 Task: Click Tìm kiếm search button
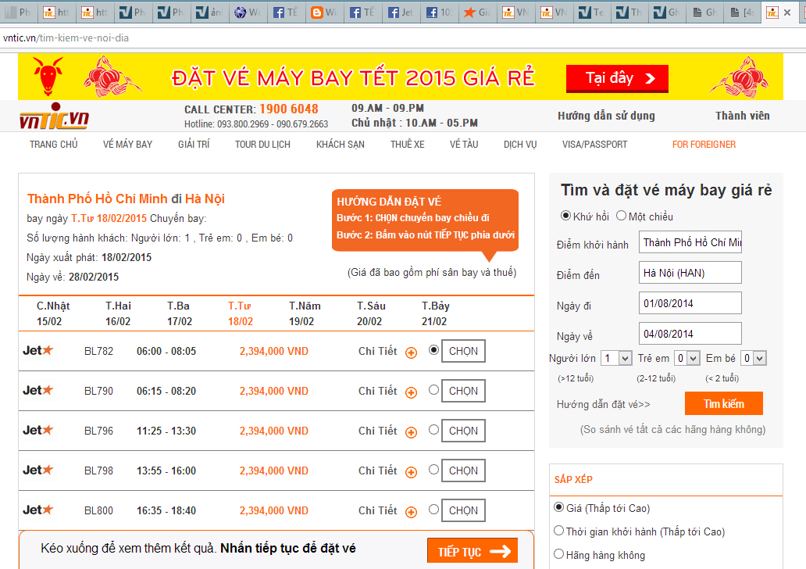pyautogui.click(x=724, y=404)
